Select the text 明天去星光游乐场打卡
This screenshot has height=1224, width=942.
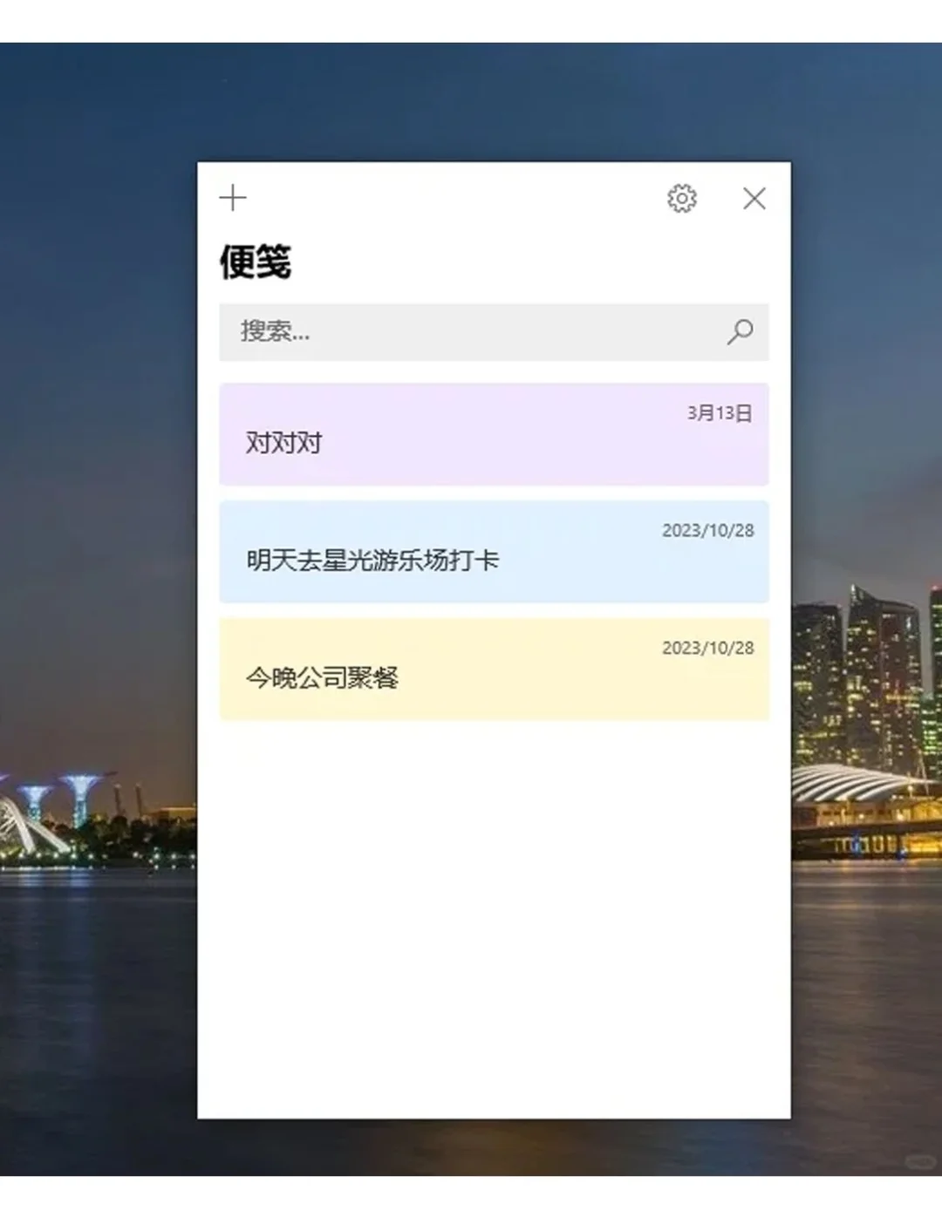[x=372, y=561]
